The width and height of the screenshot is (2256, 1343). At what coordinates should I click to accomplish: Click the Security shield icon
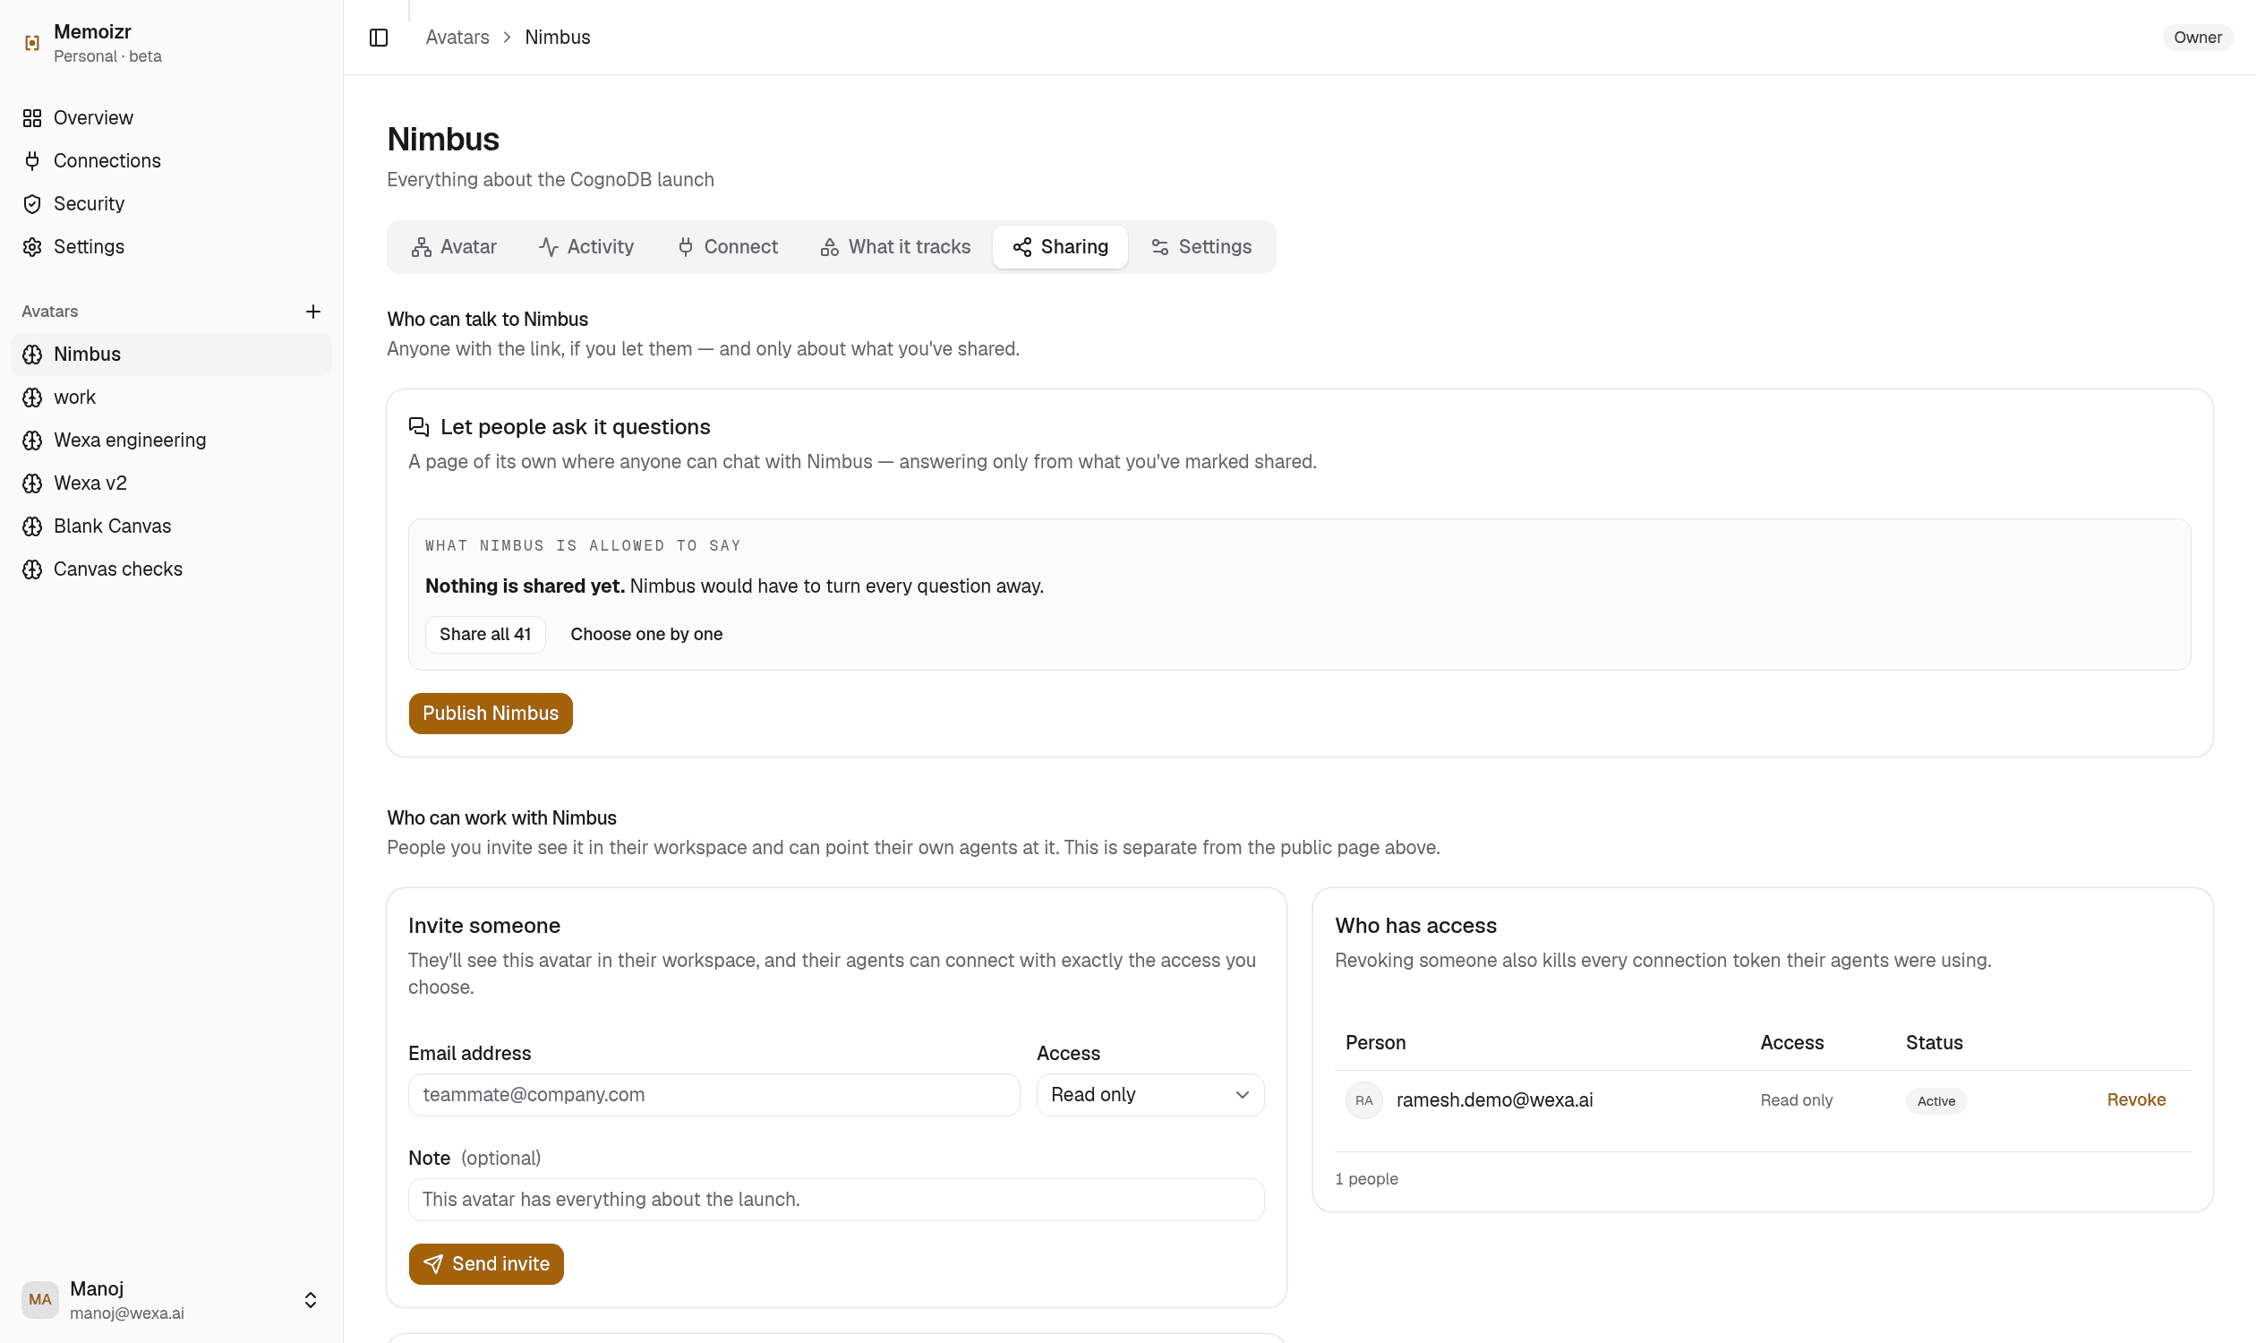coord(32,203)
